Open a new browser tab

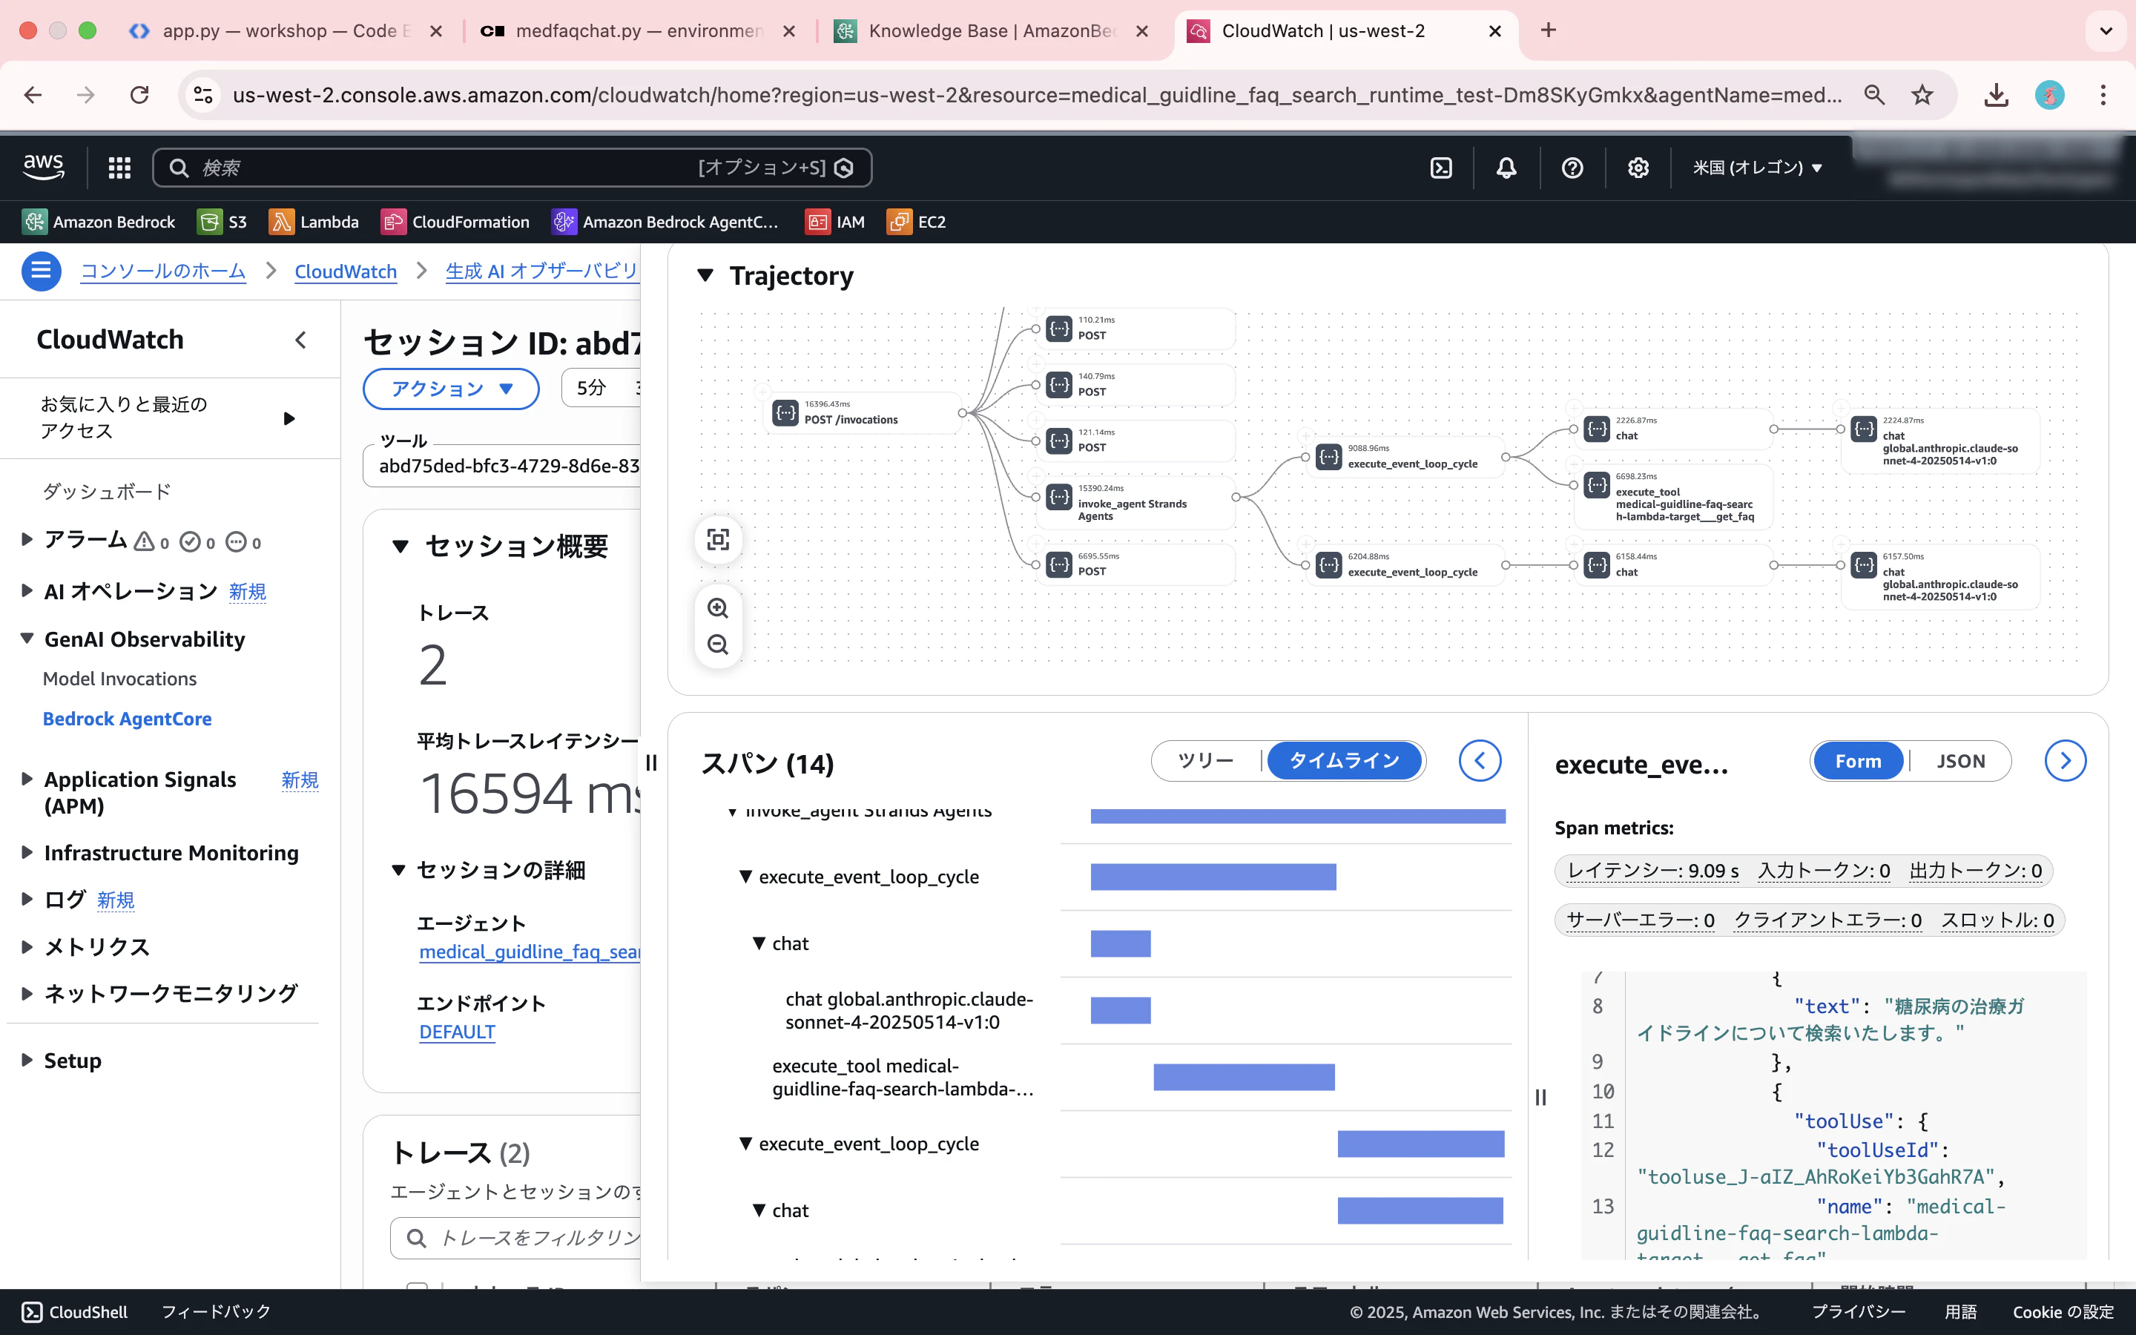[x=1548, y=30]
